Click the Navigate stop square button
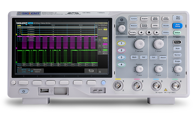Viewport: 195px width, 115px height. [149, 33]
